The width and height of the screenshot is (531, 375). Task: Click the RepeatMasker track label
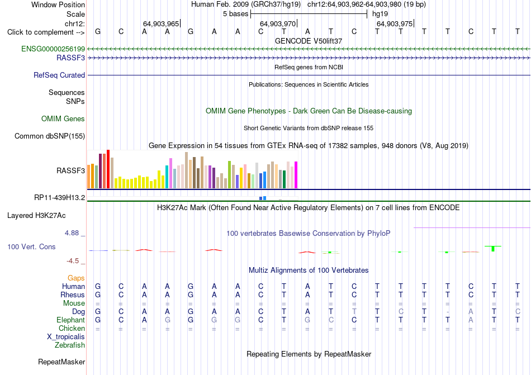tap(61, 362)
